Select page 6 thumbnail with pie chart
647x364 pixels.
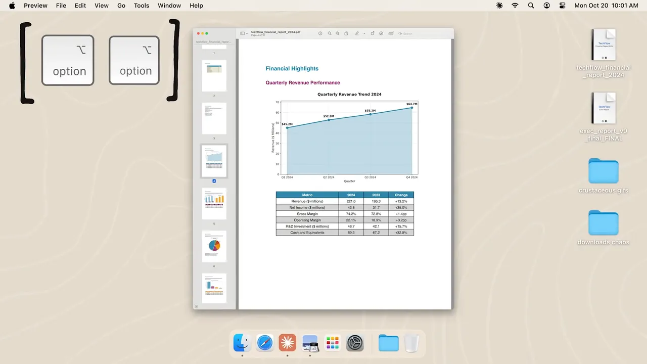pos(214,246)
